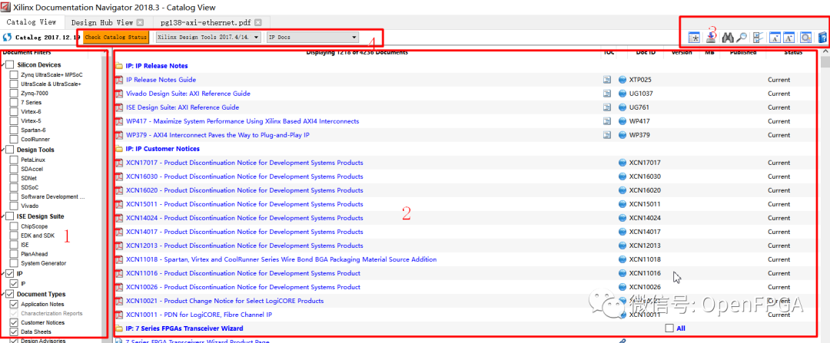Click the web globe icon for XTP025
Screen dimensions: 830x343
(x=622, y=80)
